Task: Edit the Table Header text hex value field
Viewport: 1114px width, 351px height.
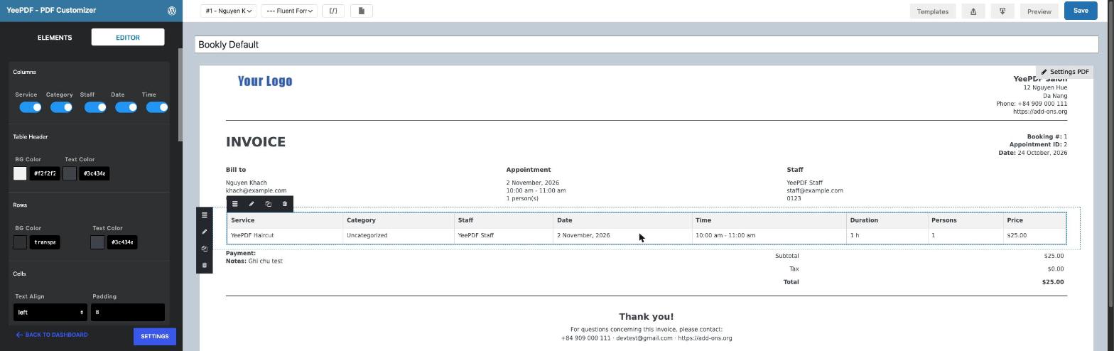Action: pos(94,173)
